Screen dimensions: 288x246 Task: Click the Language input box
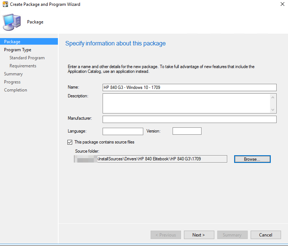(123, 131)
